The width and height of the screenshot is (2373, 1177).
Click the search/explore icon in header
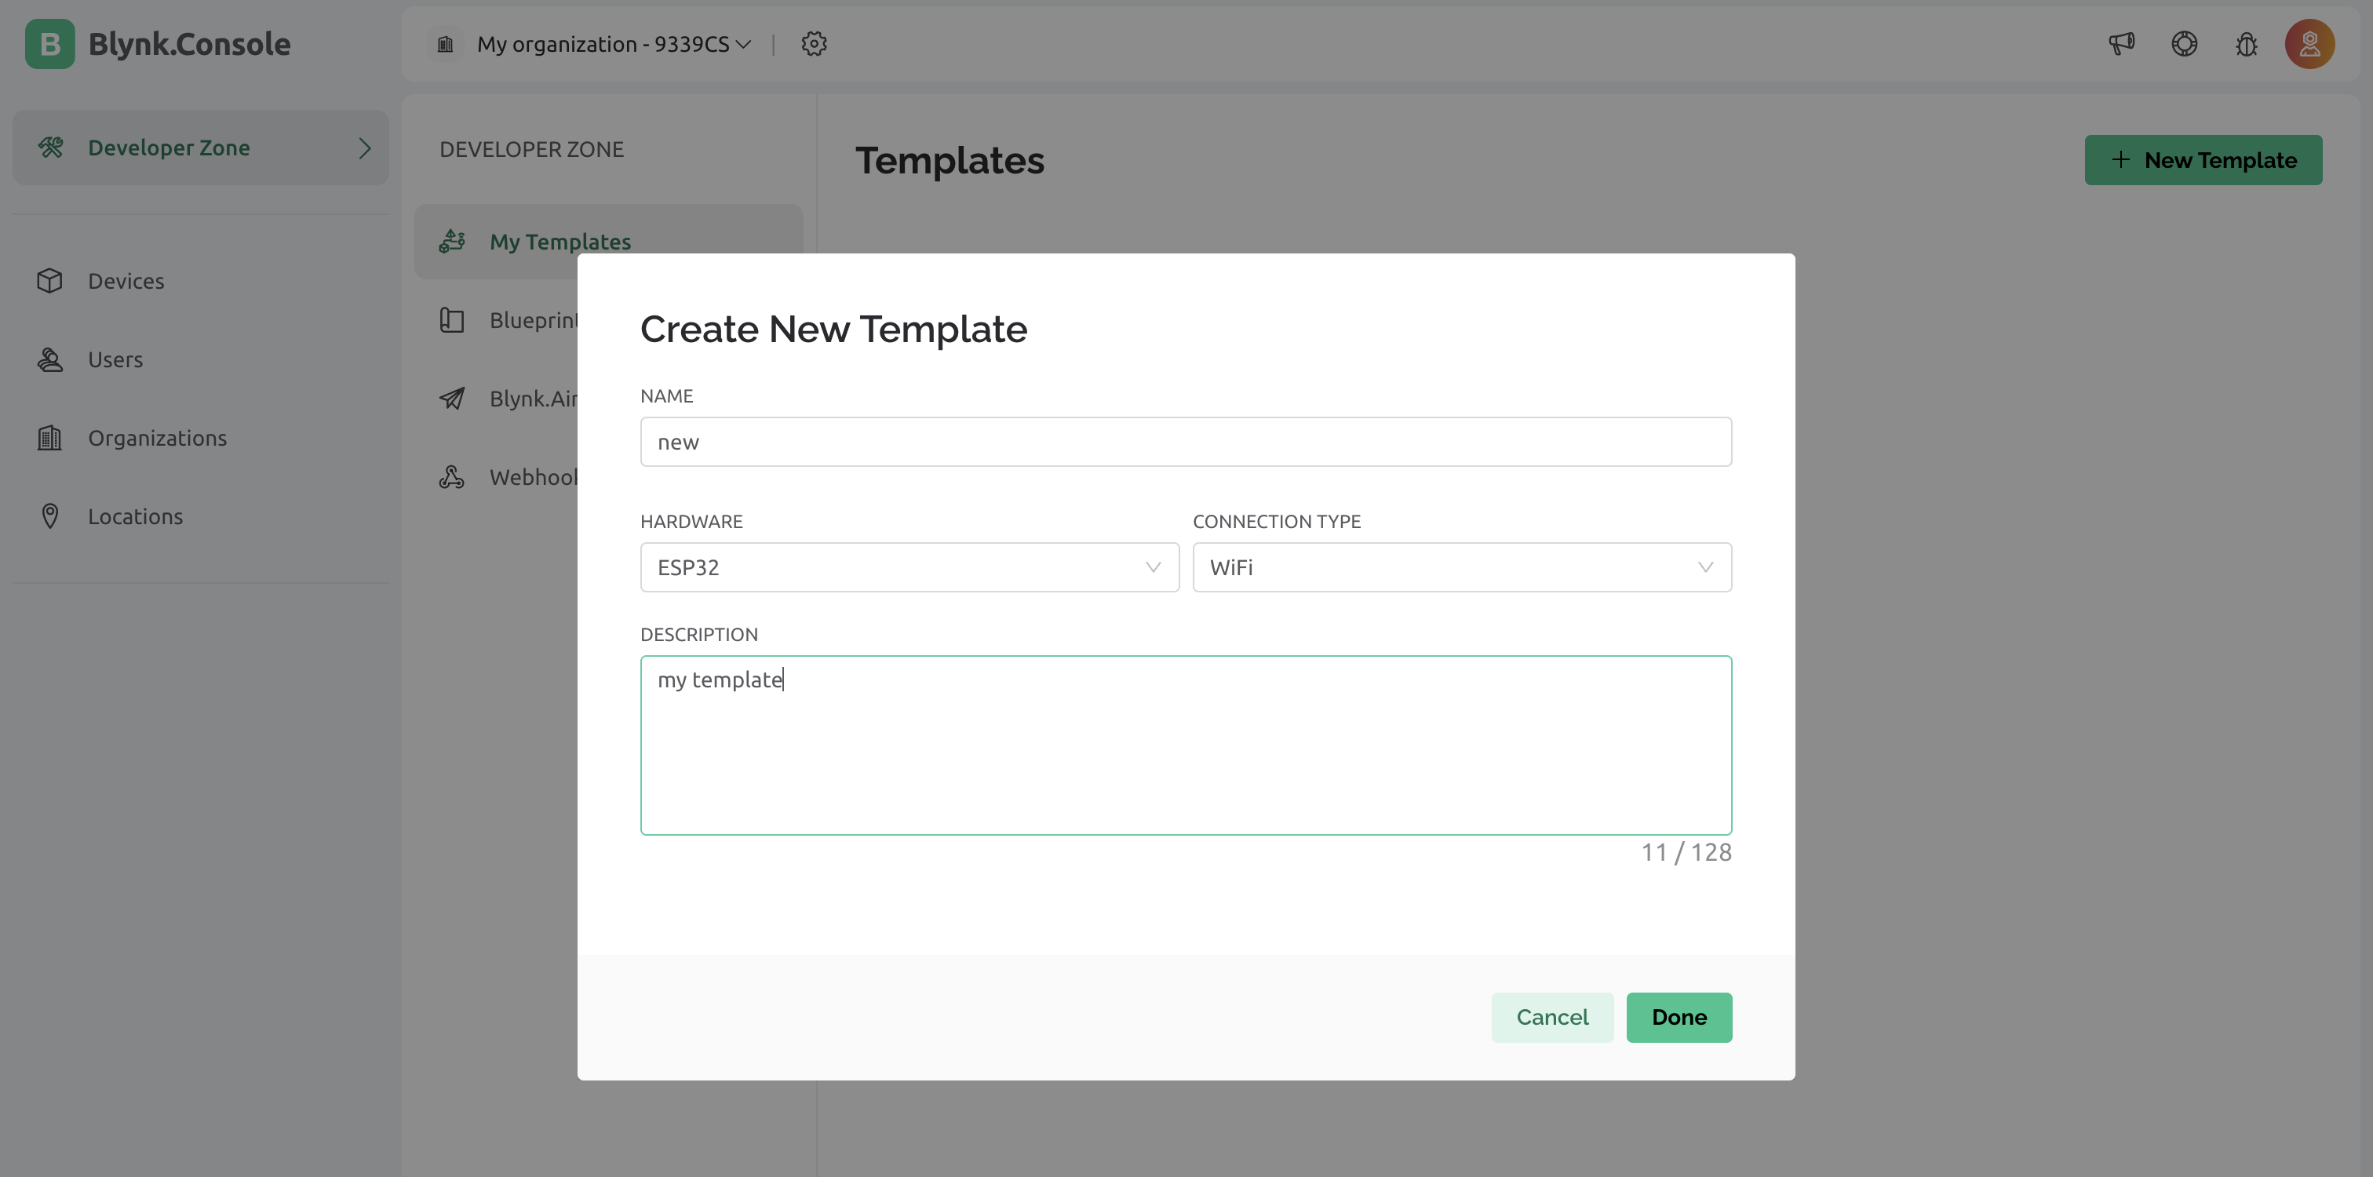tap(2184, 42)
